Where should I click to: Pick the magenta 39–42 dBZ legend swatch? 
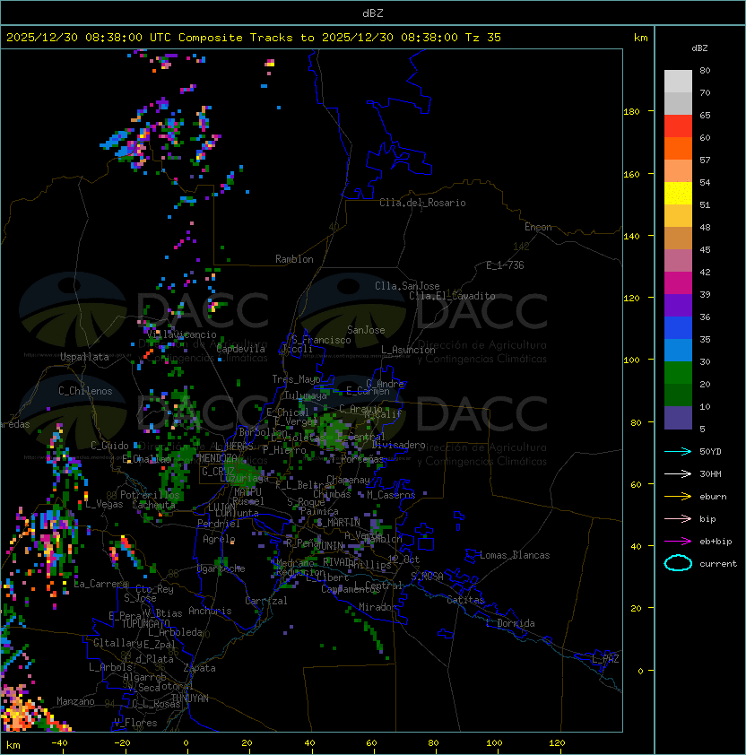coord(678,283)
